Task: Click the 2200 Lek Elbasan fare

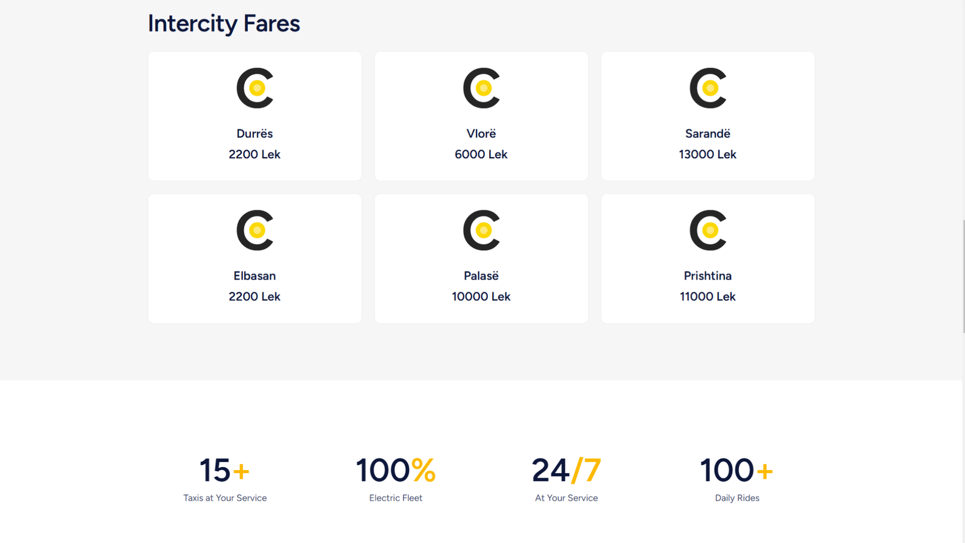Action: 255,296
